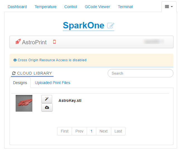181x152 pixels.
Task: Click the info icon in the warning banner
Action: (x=15, y=60)
